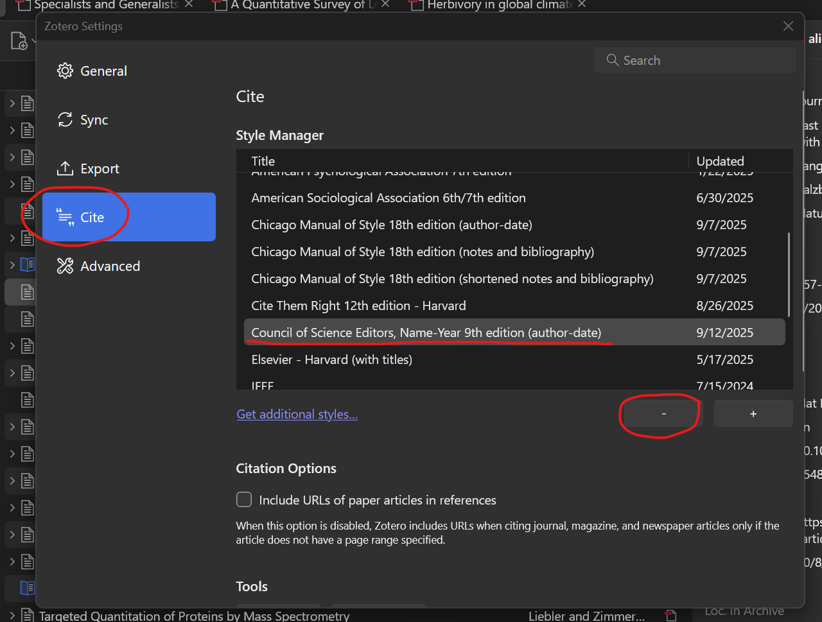Click document icon of Targeted Quantitation item

point(28,616)
